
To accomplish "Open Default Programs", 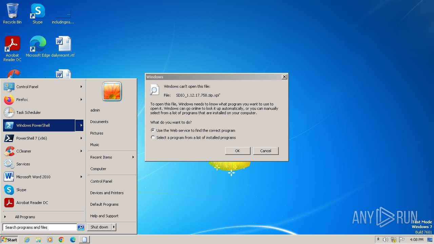I will [x=112, y=204].
